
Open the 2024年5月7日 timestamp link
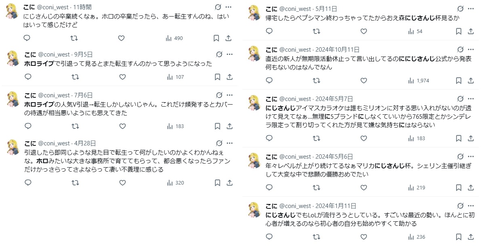pyautogui.click(x=334, y=99)
